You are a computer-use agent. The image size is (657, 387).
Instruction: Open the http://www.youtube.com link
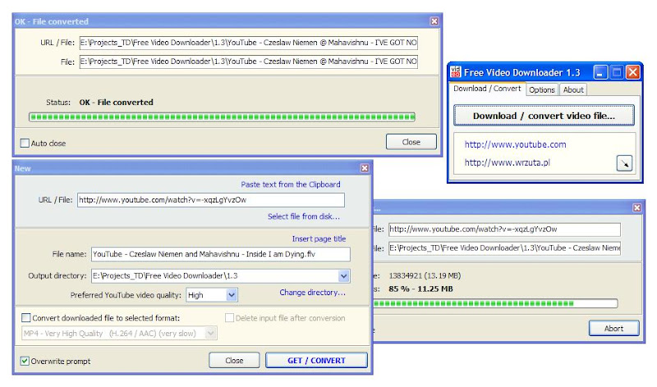(515, 144)
